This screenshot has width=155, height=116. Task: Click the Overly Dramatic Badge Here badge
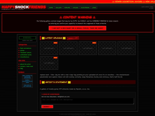[x=27, y=81]
